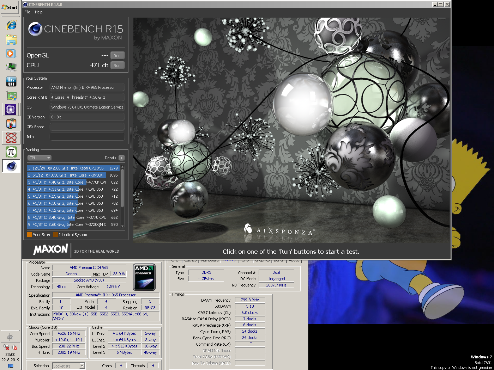Switch to CPU-Z via purple chip taskbar icon

(x=11, y=110)
